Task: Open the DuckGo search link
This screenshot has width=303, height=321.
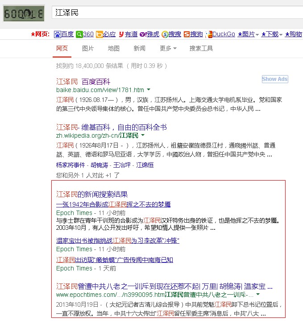Action: (x=224, y=34)
